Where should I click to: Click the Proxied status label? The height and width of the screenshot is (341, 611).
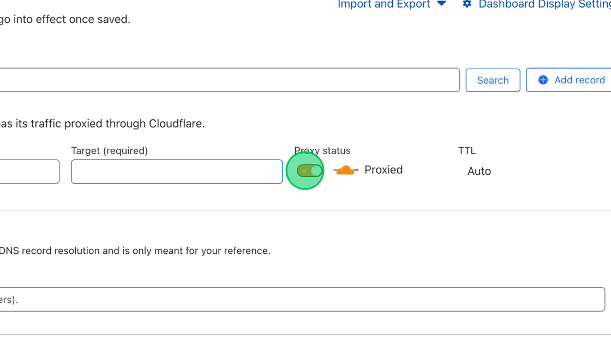click(384, 169)
